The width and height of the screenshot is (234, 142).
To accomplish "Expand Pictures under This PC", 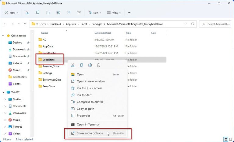I will point(5,127).
